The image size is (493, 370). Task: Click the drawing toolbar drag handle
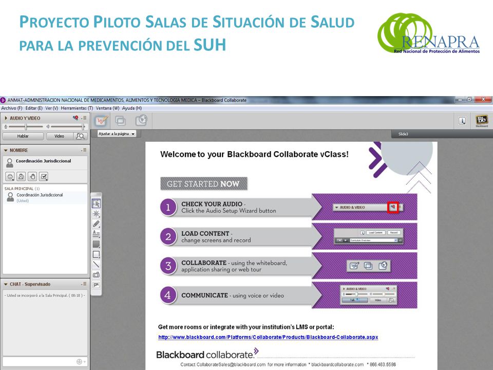click(x=96, y=195)
